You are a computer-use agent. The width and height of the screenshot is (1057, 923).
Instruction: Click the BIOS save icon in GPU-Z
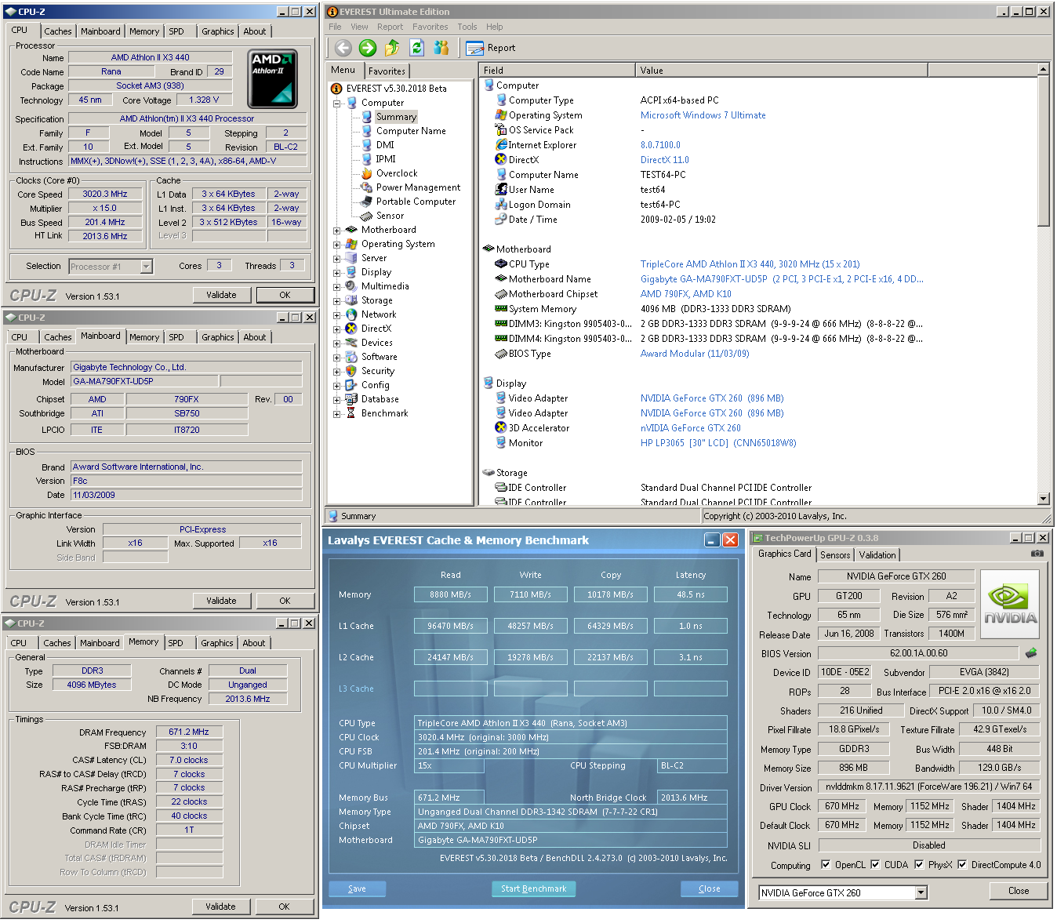pyautogui.click(x=1031, y=652)
